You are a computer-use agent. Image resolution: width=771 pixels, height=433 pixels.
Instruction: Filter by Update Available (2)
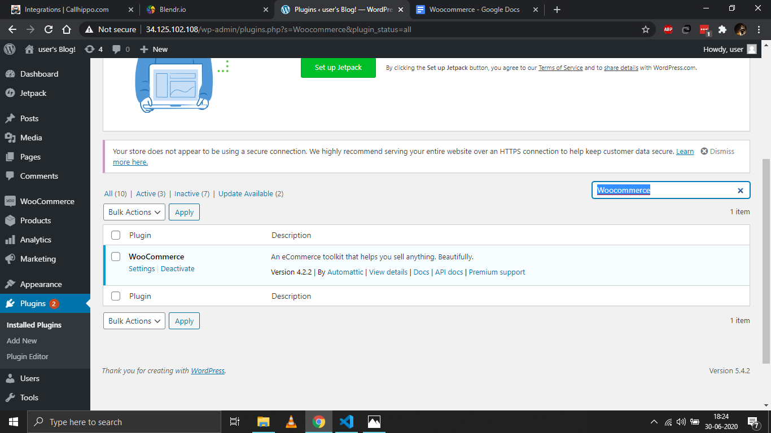pos(251,193)
